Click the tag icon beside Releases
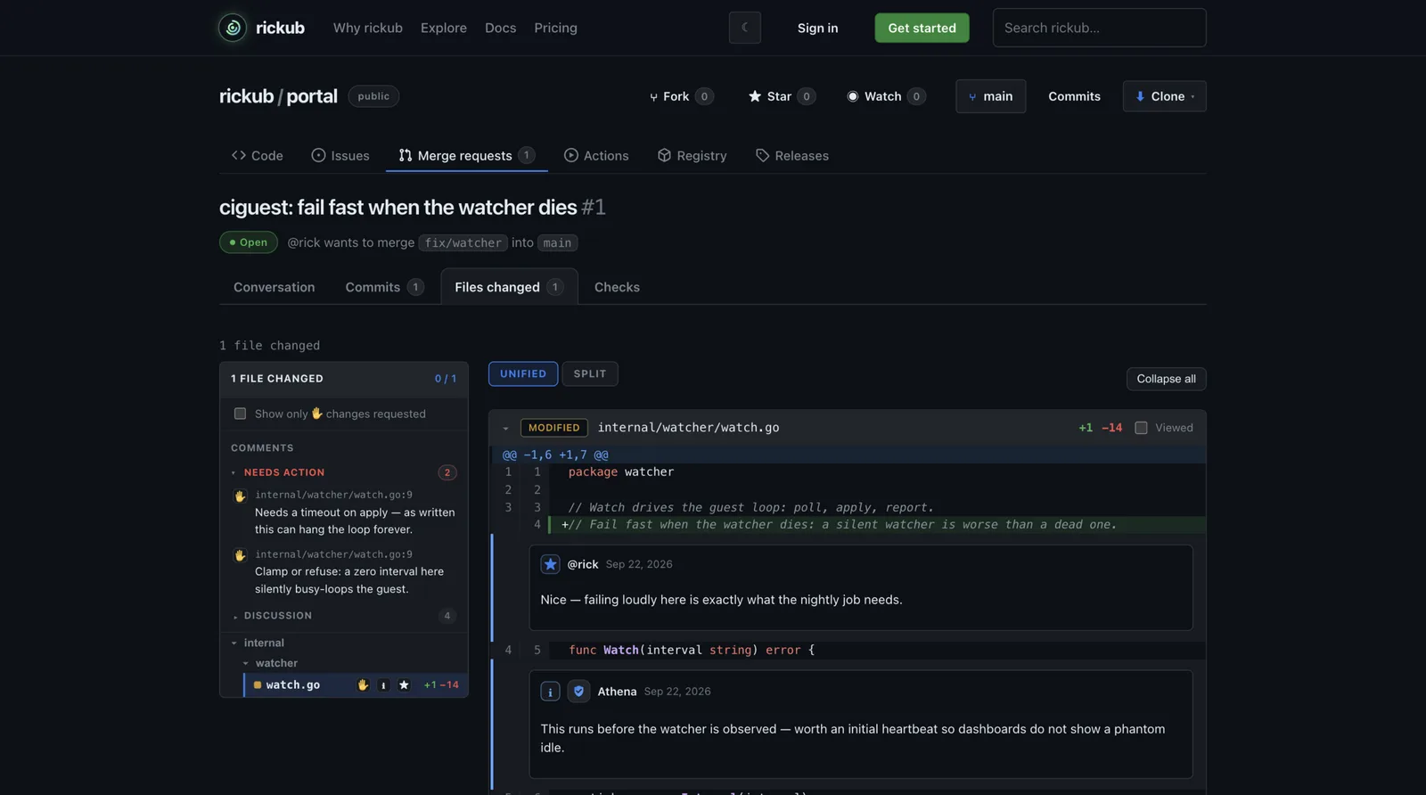Viewport: 1426px width, 795px height. [x=762, y=155]
